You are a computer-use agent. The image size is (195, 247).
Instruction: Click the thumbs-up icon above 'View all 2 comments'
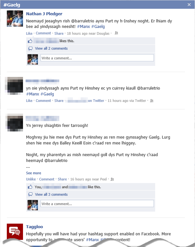click(30, 41)
